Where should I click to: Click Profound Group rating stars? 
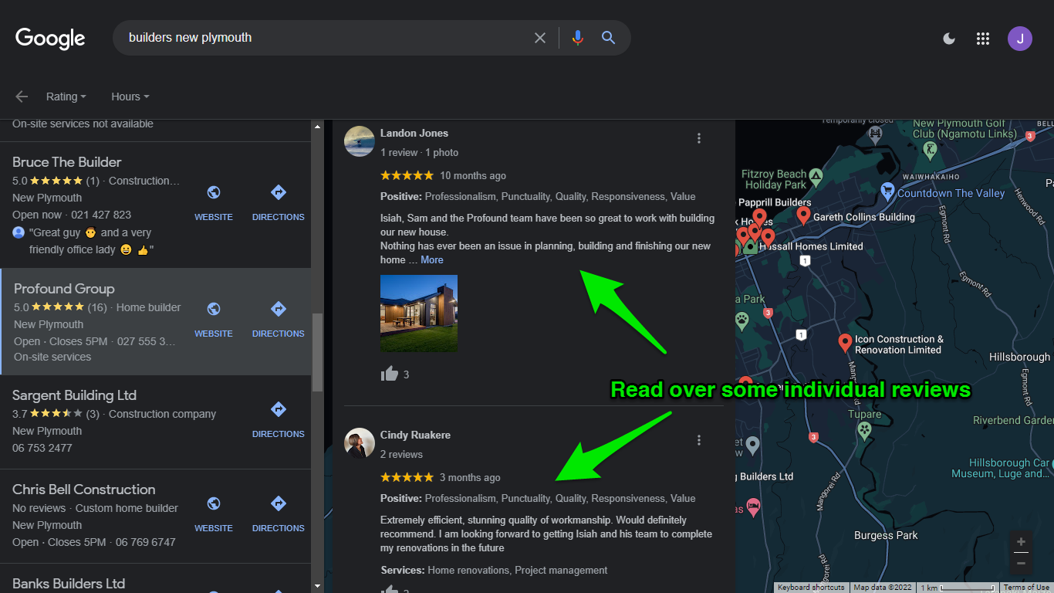[58, 307]
